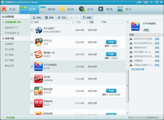164x120 pixels.
Task: Click the 同花顺 stock app icon
Action: click(x=38, y=79)
